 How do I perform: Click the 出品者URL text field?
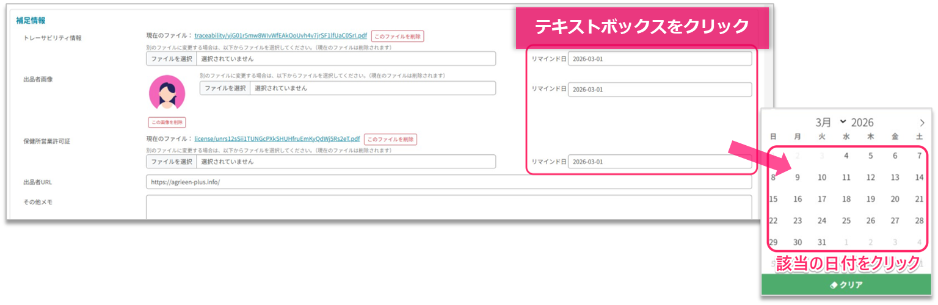(x=448, y=182)
